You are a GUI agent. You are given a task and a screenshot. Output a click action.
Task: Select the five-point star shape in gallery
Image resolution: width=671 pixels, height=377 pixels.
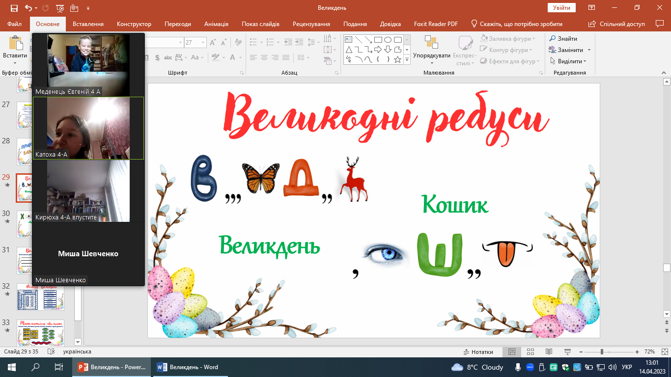(397, 59)
